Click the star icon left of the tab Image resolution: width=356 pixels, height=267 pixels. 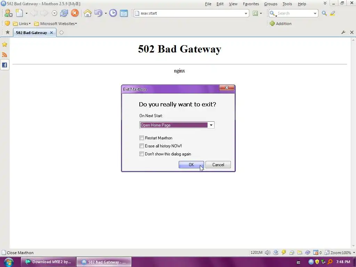8,32
